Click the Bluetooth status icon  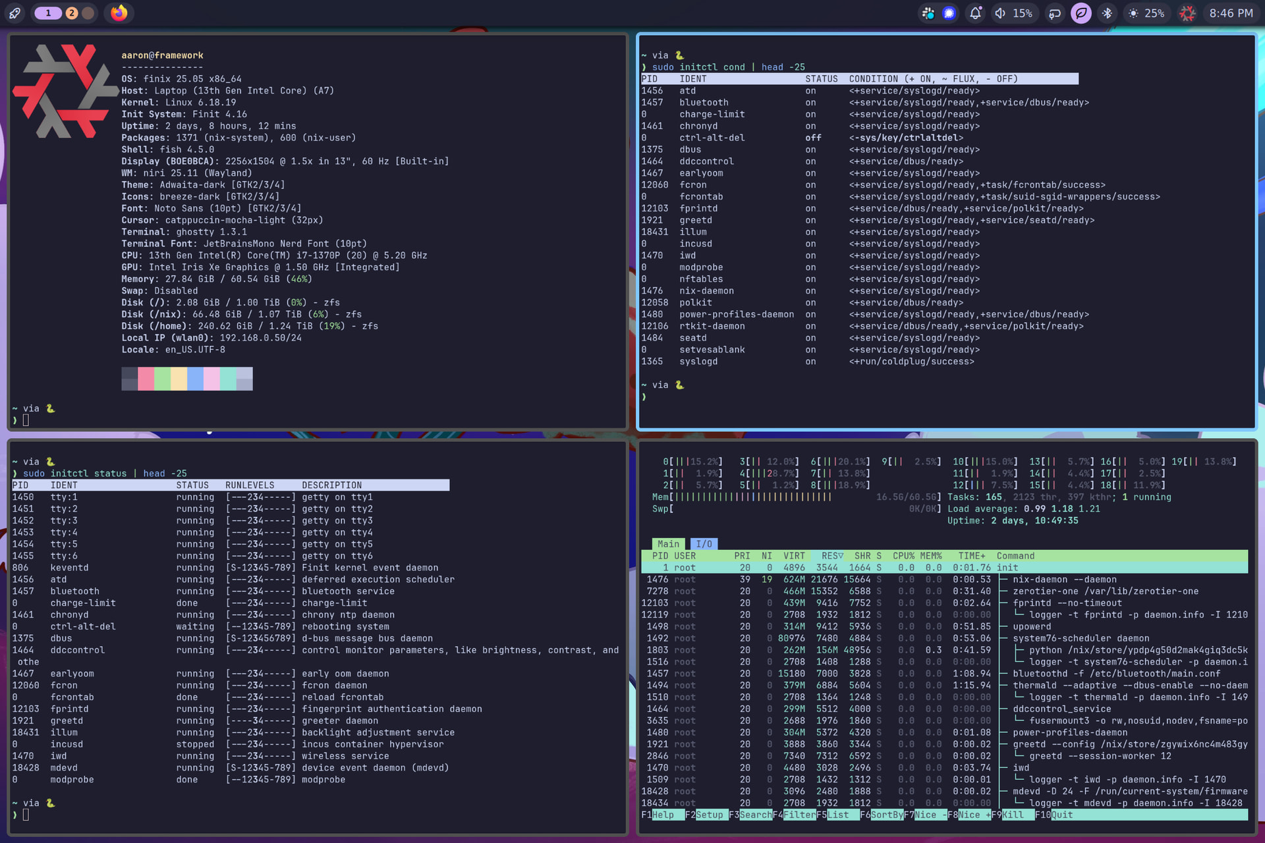(x=1107, y=13)
